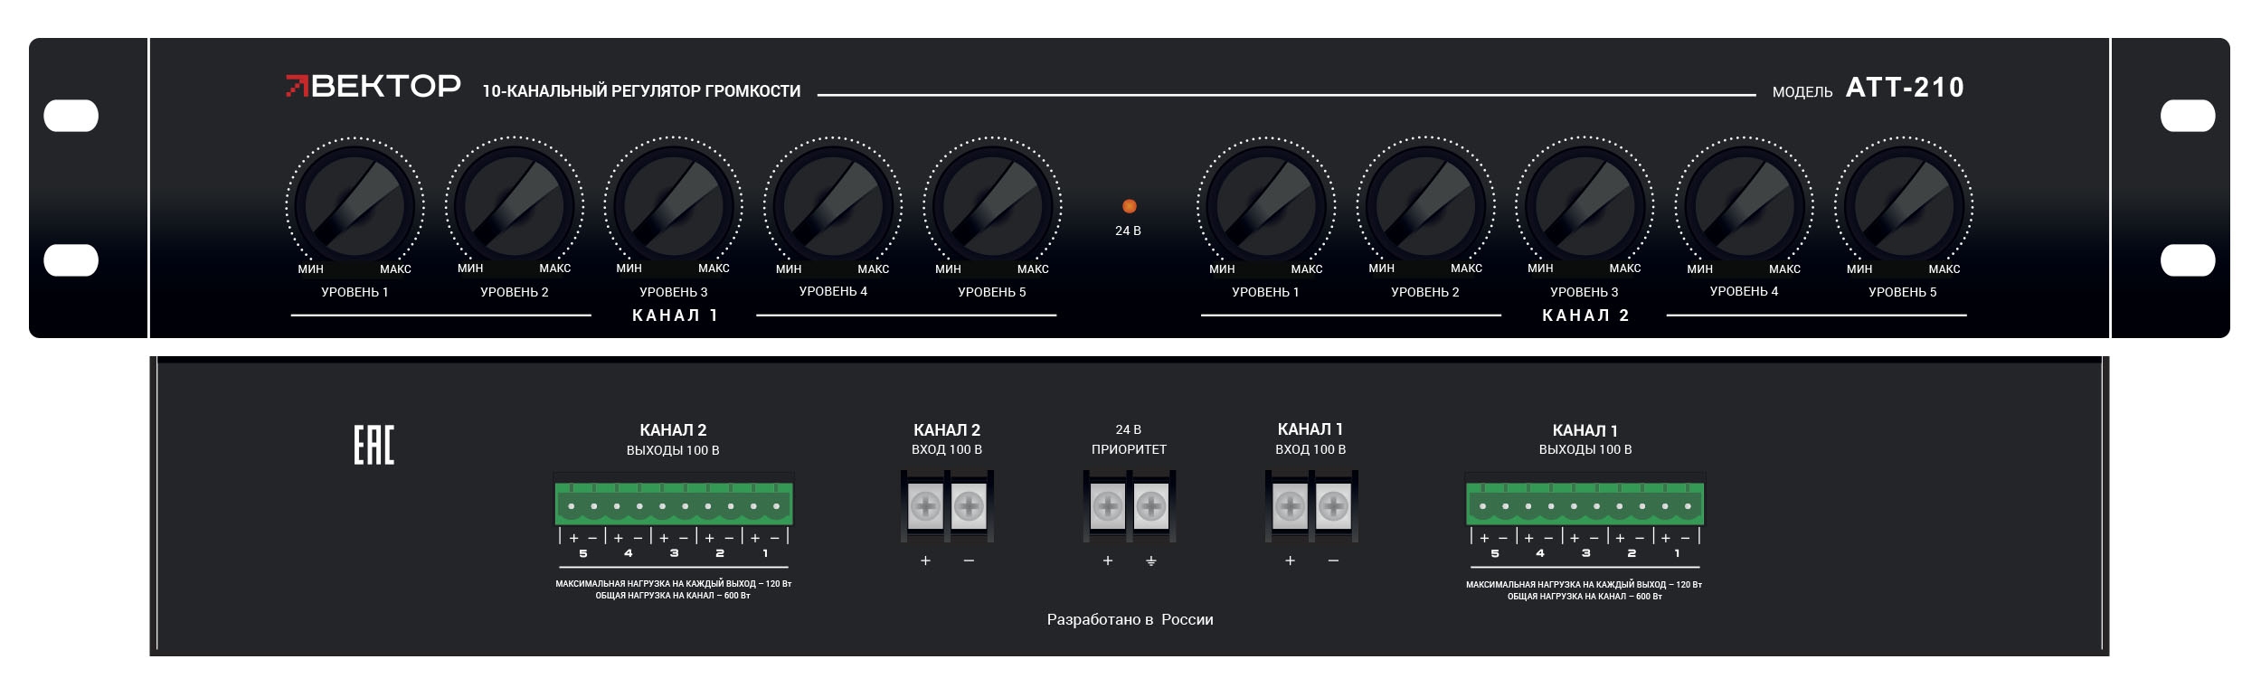The image size is (2261, 678).
Task: Click the "24 В" label under the LED
Action: point(1128,231)
